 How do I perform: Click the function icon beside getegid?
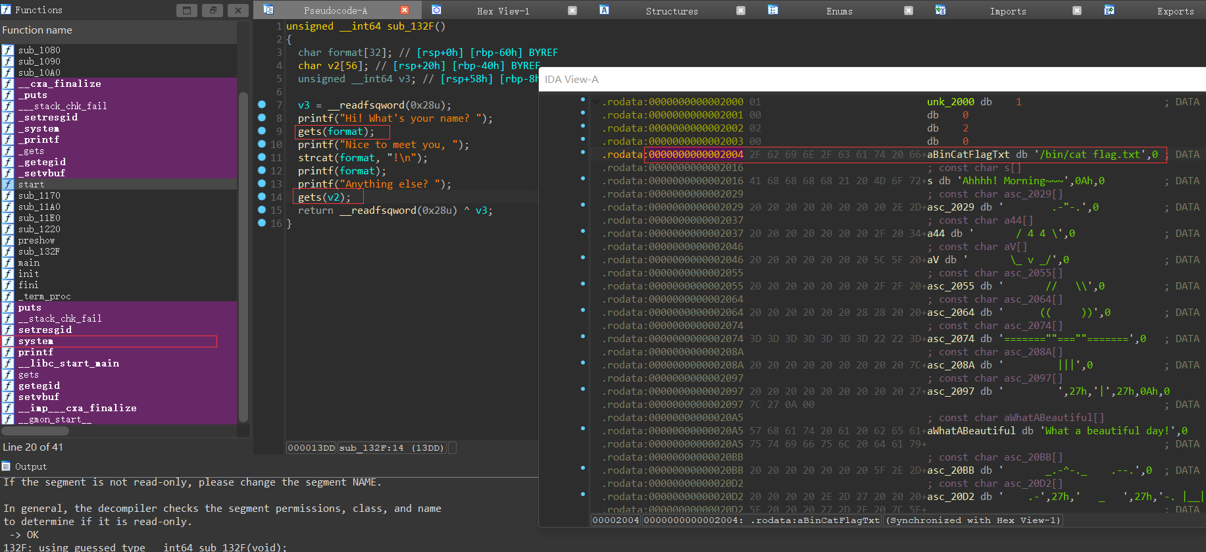8,386
